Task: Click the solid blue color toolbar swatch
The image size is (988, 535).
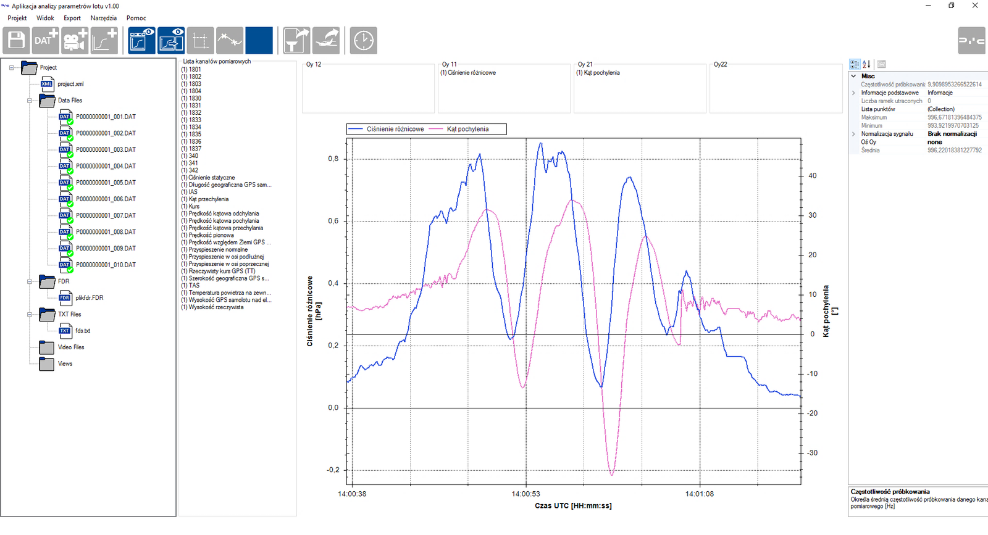Action: (259, 41)
